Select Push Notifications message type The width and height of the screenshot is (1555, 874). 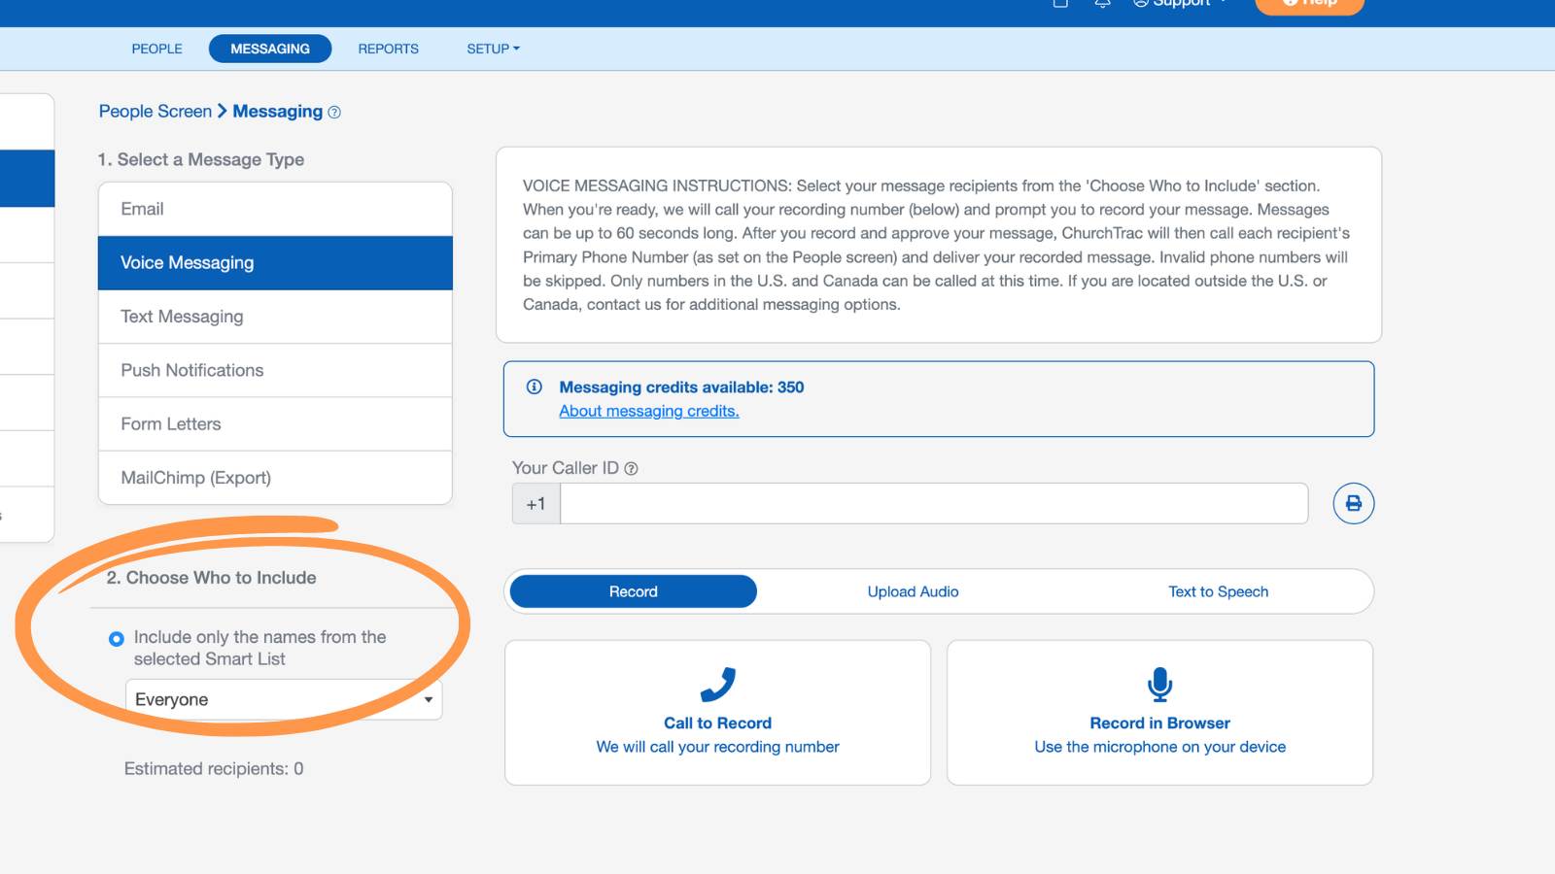tap(275, 370)
